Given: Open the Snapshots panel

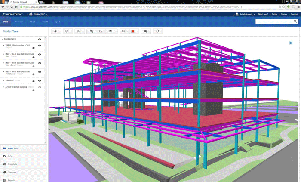Looking at the screenshot, I should point(12,164).
